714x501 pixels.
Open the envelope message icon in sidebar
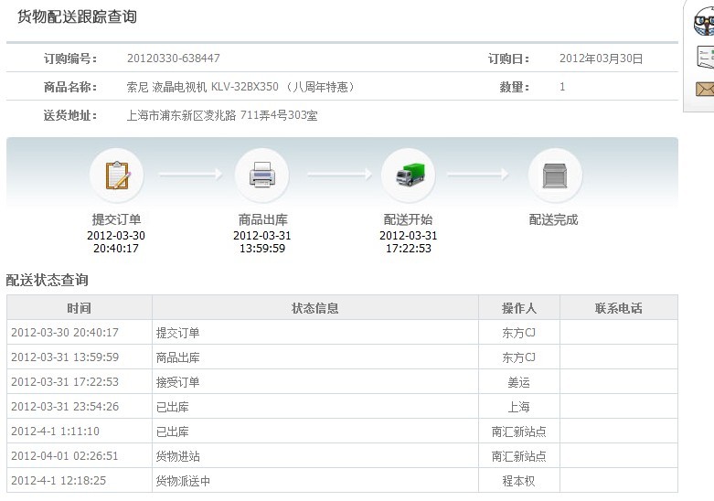point(705,89)
